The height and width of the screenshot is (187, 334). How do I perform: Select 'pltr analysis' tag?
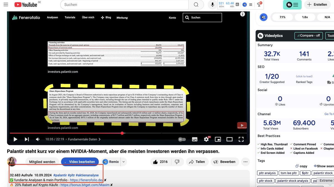click(x=267, y=173)
